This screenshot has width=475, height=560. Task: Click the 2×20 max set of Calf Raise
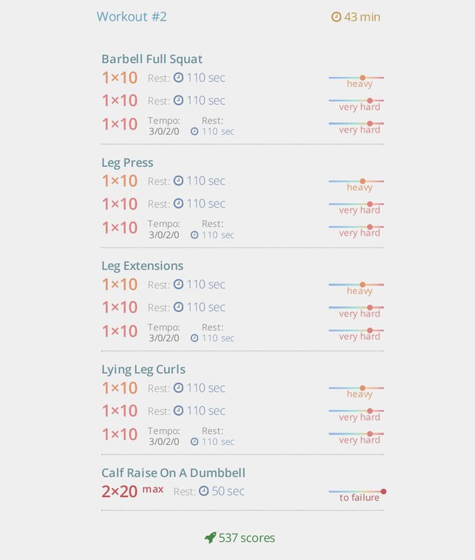pos(133,491)
